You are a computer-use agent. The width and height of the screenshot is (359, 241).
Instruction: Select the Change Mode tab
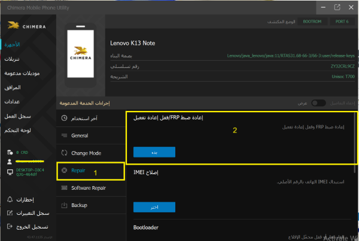[91, 153]
